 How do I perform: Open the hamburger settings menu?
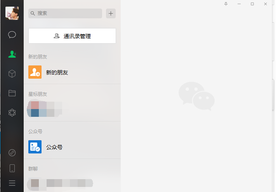12,183
